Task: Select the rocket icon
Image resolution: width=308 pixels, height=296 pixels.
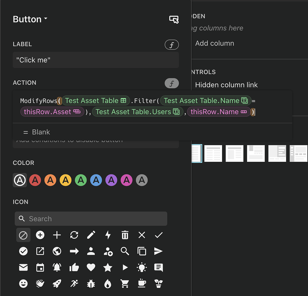Action: coord(57,283)
